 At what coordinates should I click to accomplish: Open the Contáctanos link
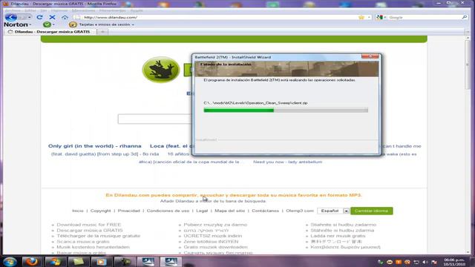pos(266,211)
